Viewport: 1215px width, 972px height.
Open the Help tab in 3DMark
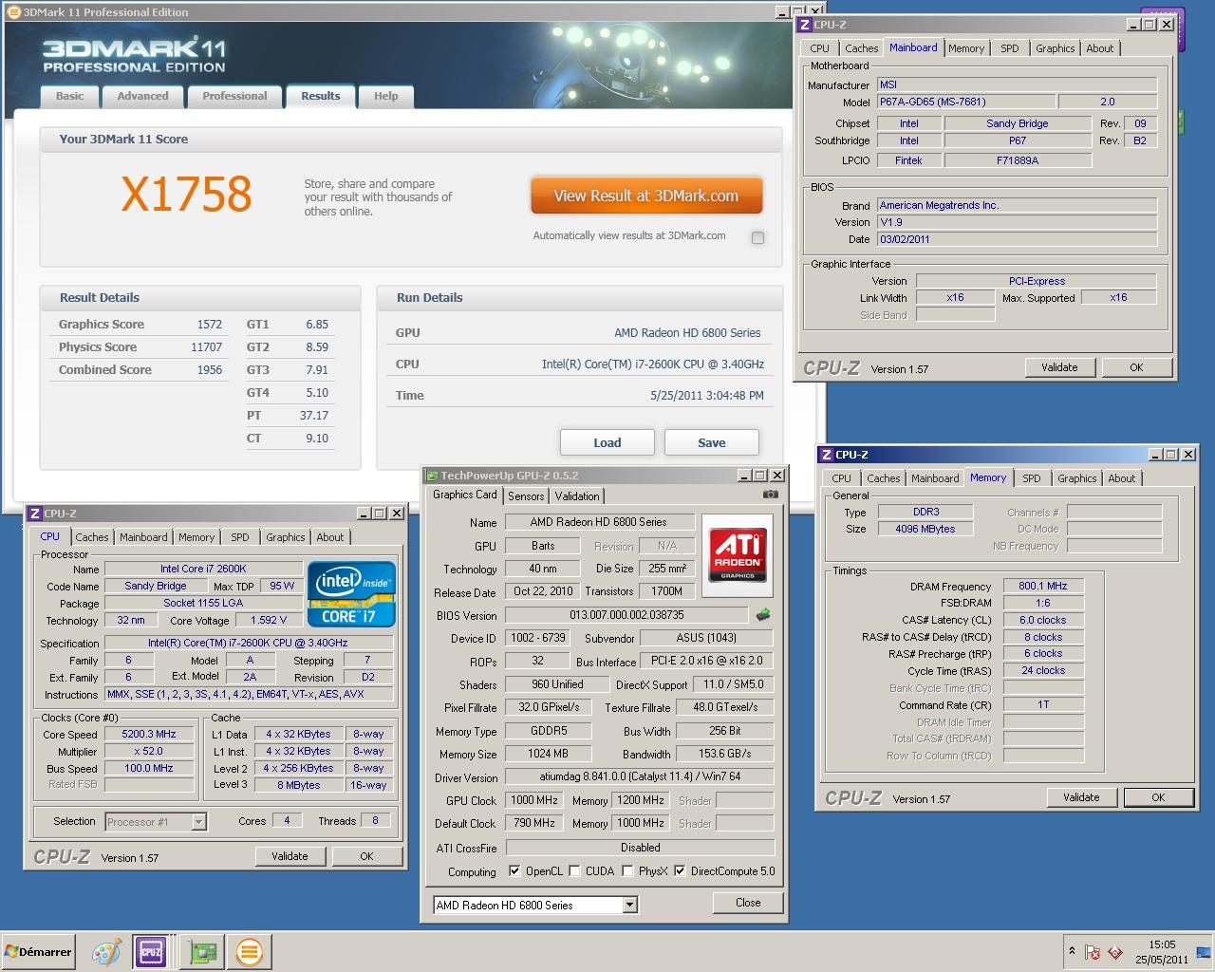point(386,96)
